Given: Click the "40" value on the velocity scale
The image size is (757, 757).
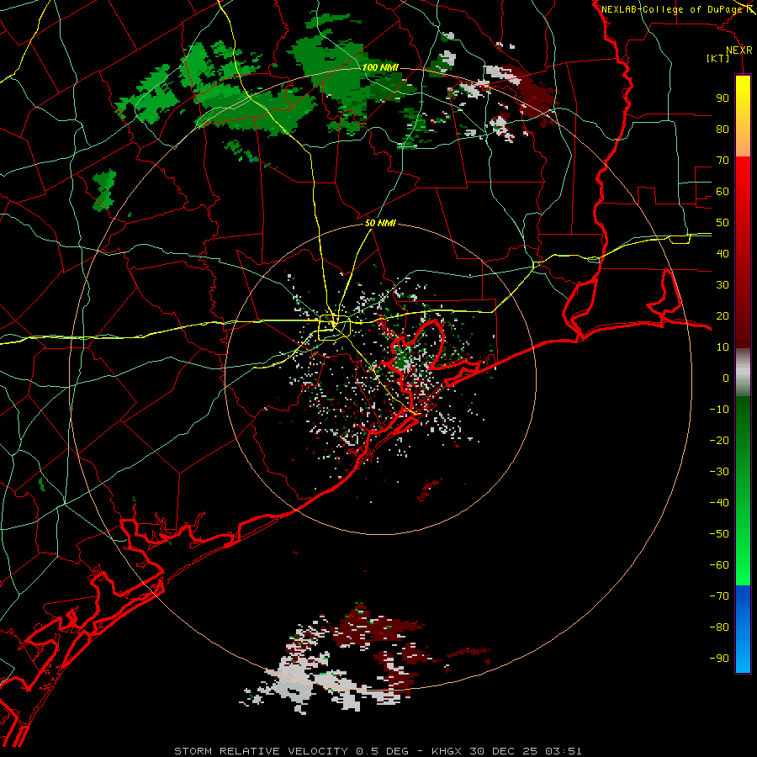Looking at the screenshot, I should coord(723,253).
